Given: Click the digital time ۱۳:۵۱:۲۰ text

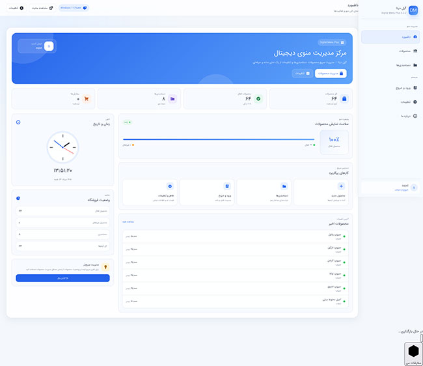Looking at the screenshot, I should (x=63, y=171).
